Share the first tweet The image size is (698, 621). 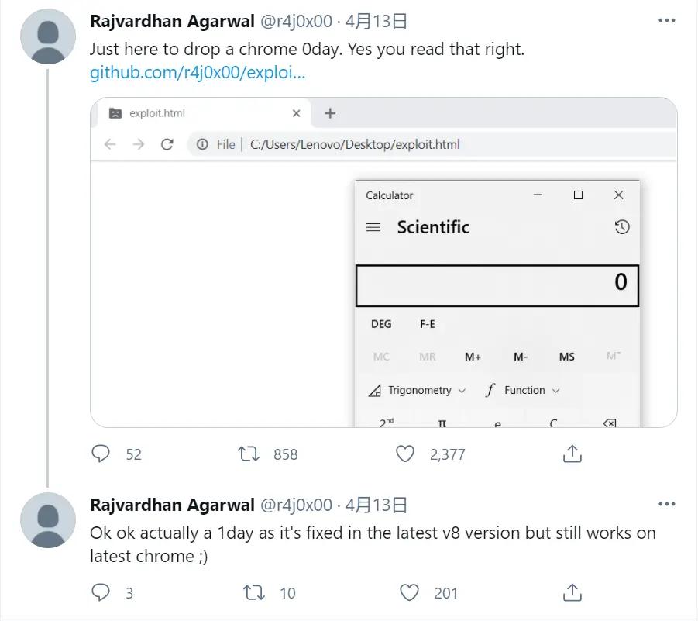coord(572,454)
